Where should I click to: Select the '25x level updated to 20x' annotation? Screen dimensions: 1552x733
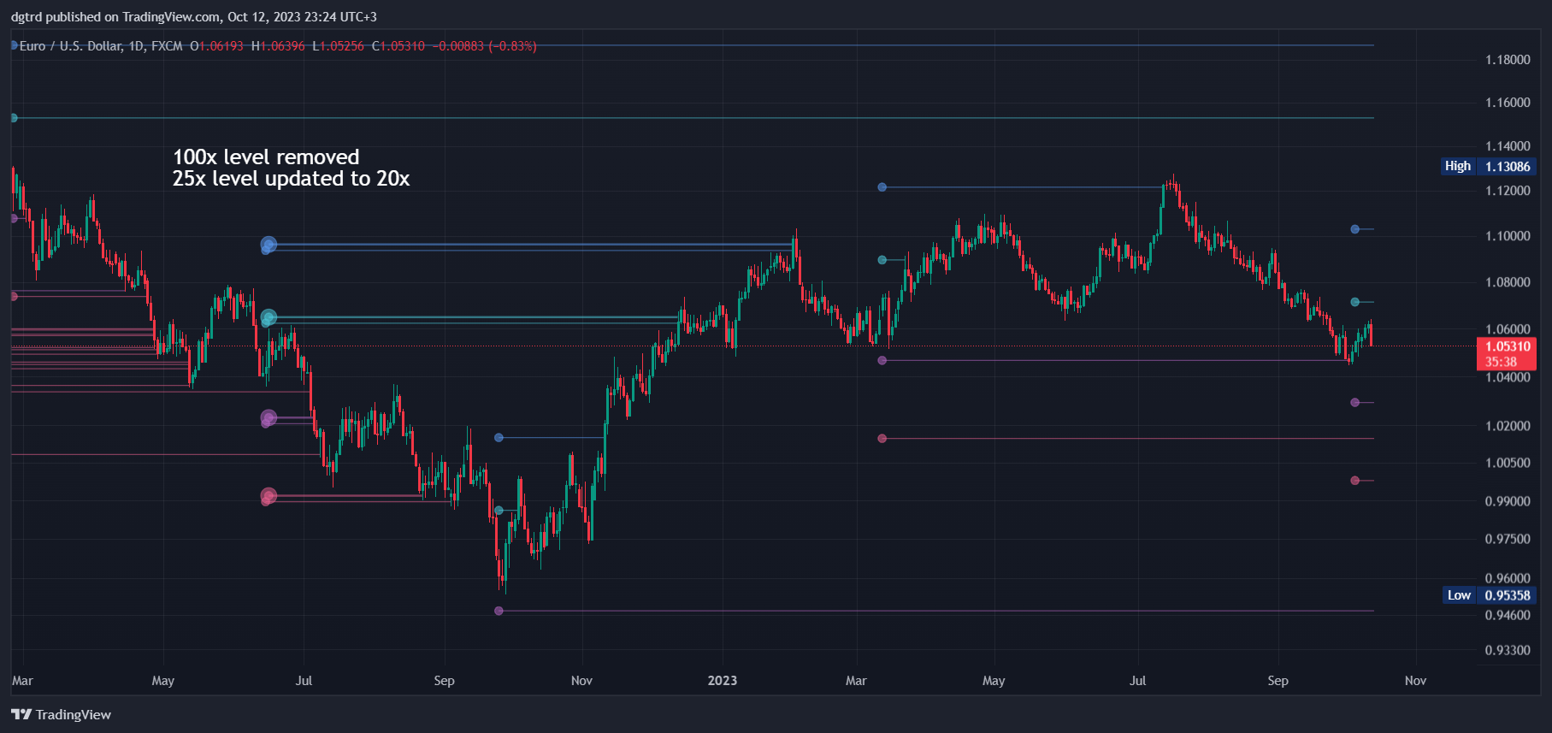point(291,179)
